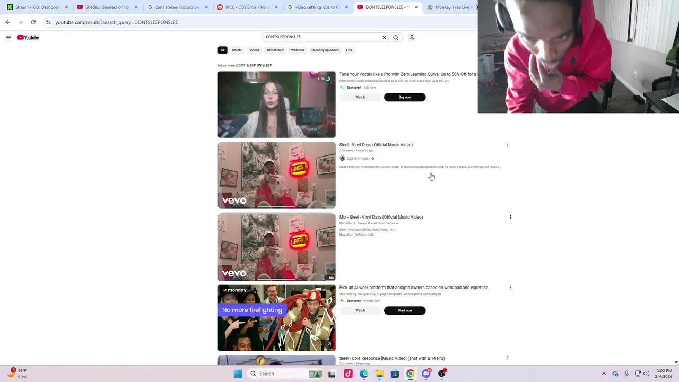Open Microsoft Store from the taskbar
The width and height of the screenshot is (679, 382).
click(x=395, y=374)
